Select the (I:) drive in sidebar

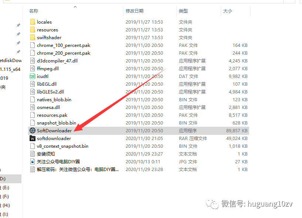pyautogui.click(x=5, y=214)
